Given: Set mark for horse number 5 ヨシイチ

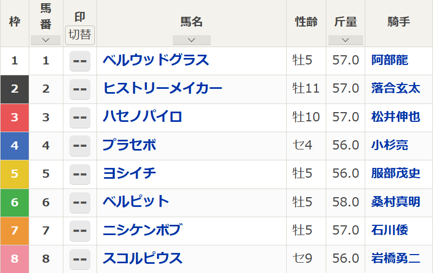Looking at the screenshot, I should [x=80, y=174].
